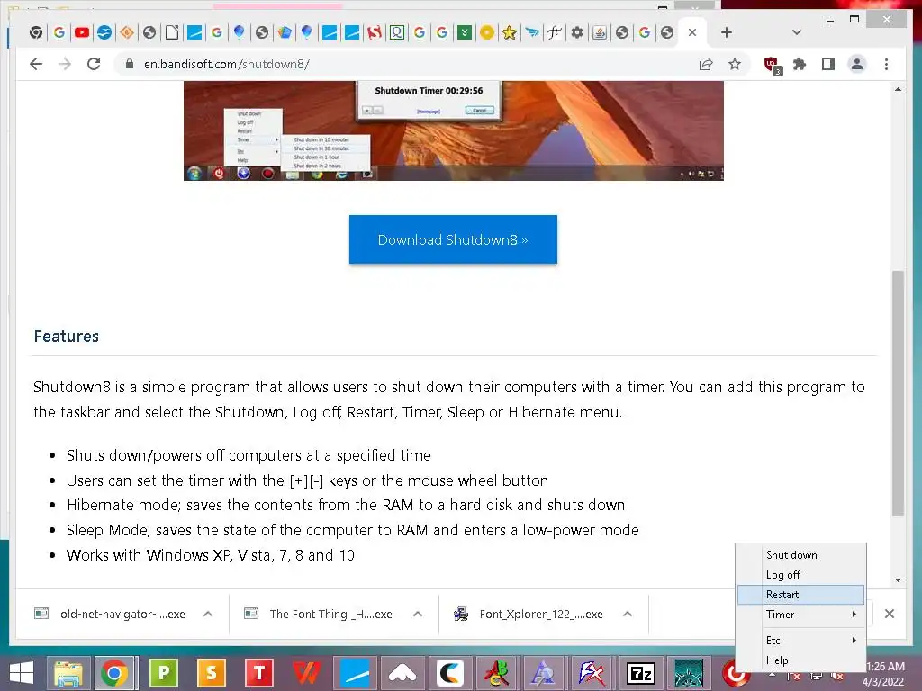This screenshot has width=922, height=691.
Task: Expand the Etc submenu
Action: click(800, 640)
